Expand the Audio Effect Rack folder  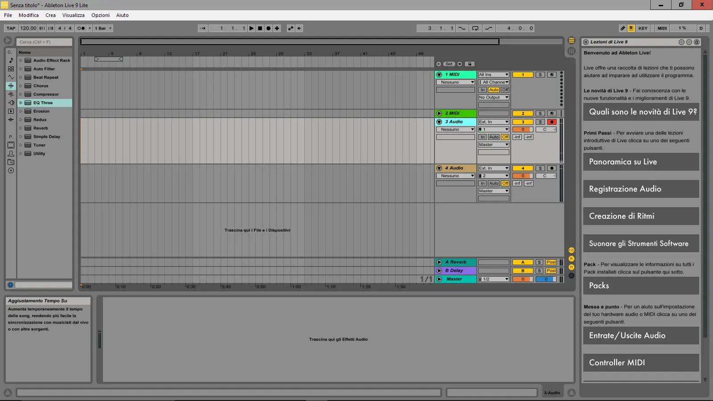(x=20, y=60)
